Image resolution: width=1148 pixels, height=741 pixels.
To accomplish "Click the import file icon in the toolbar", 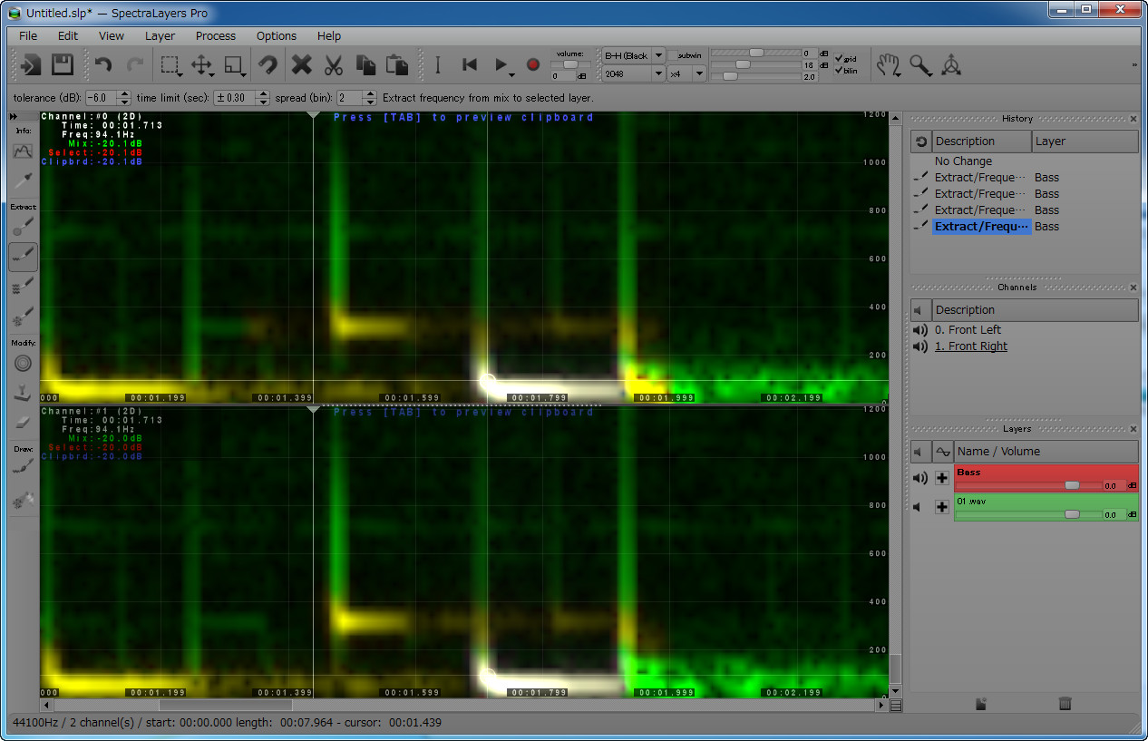I will tap(32, 64).
